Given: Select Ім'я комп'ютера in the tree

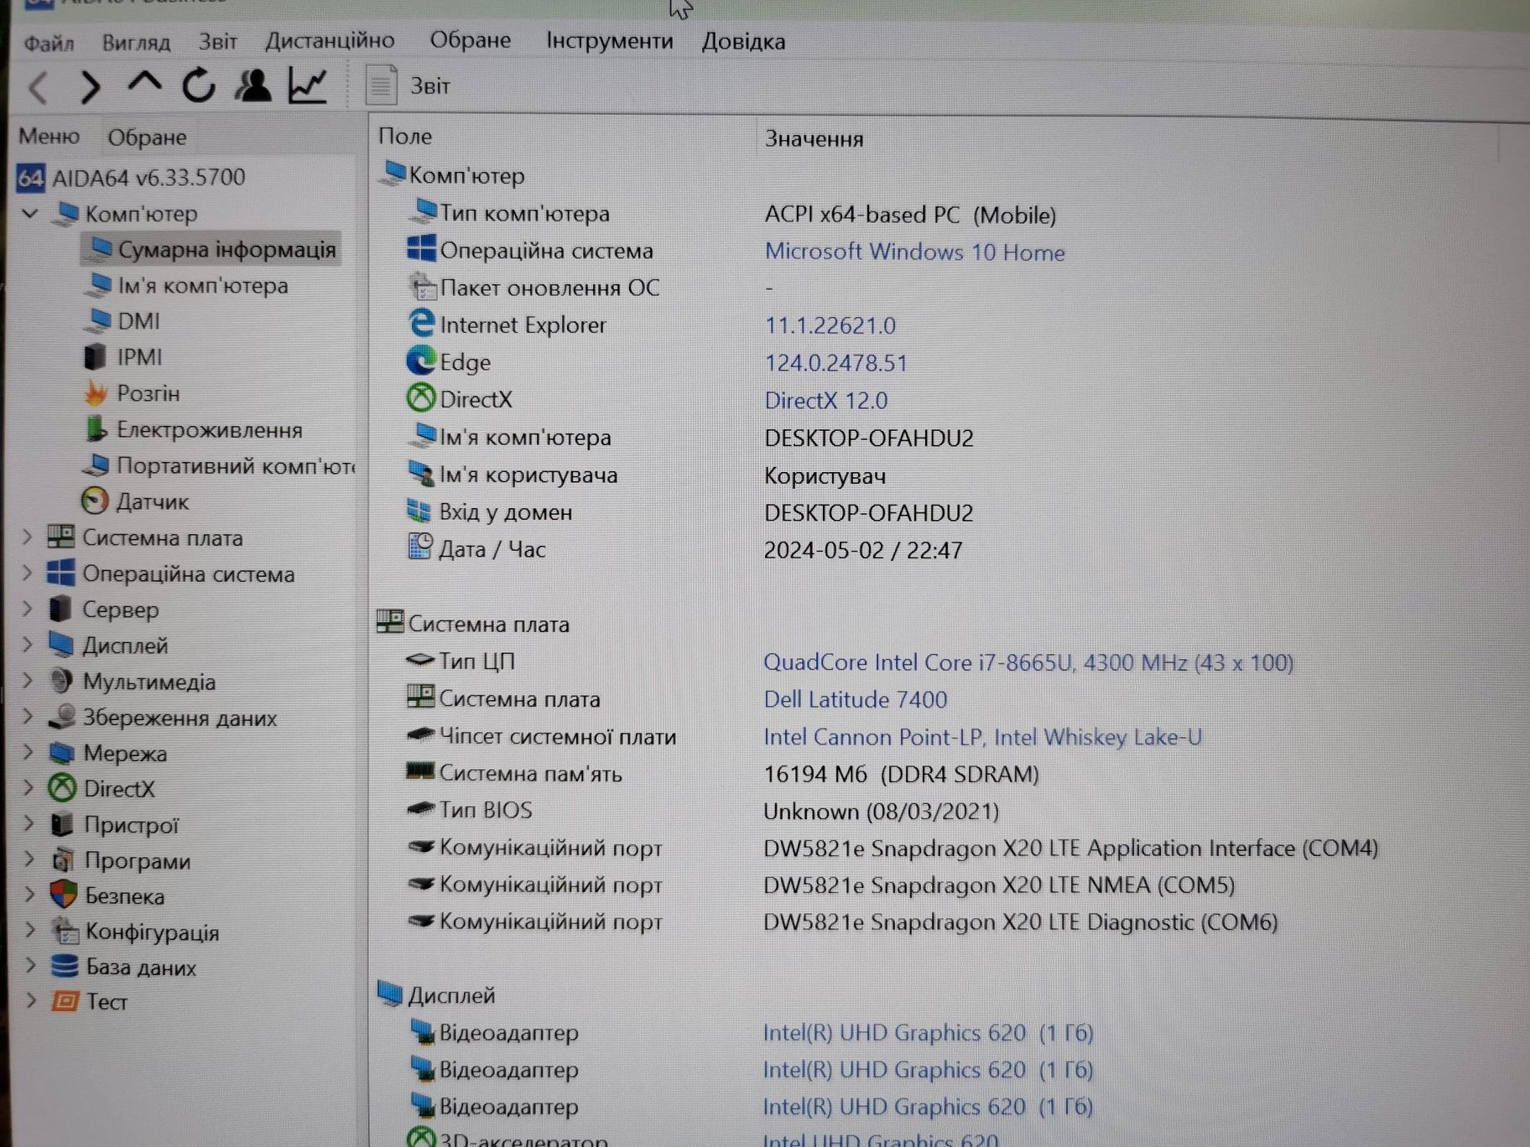Looking at the screenshot, I should pos(188,286).
